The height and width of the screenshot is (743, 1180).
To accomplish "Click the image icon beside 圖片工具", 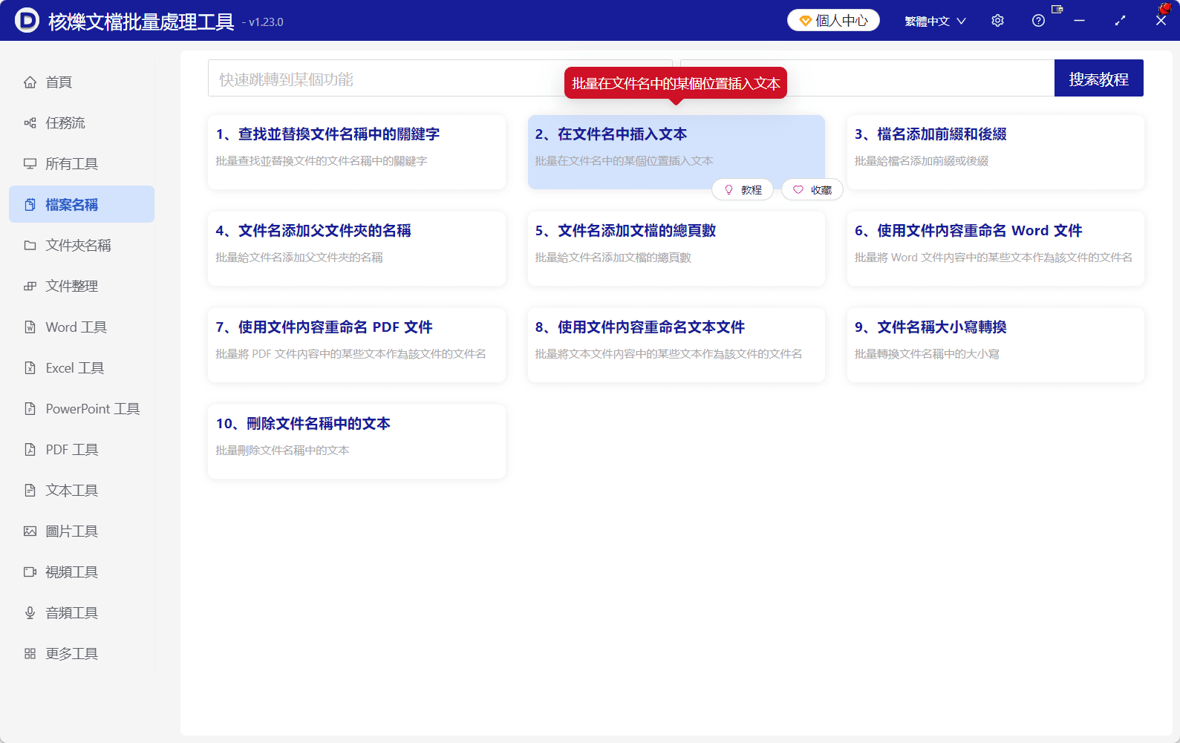I will tap(30, 531).
